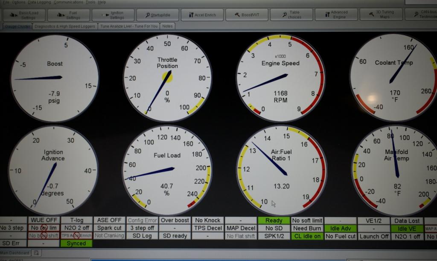Click the No SD indicator
The image size is (437, 261).
point(274,229)
